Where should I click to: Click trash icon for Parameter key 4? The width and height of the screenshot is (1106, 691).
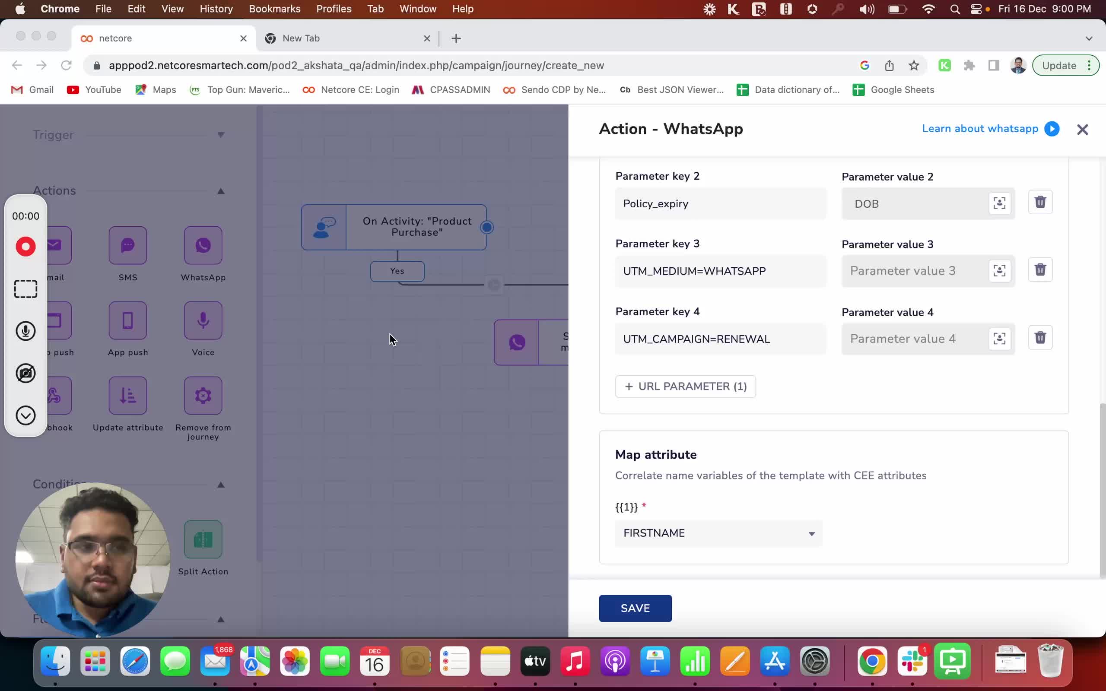pos(1040,338)
